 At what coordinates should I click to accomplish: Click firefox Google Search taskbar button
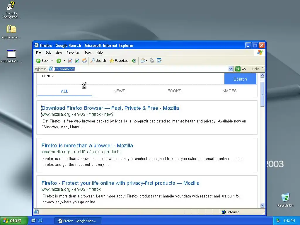[x=78, y=221]
